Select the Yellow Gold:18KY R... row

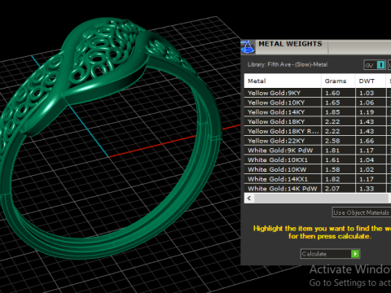(318, 131)
